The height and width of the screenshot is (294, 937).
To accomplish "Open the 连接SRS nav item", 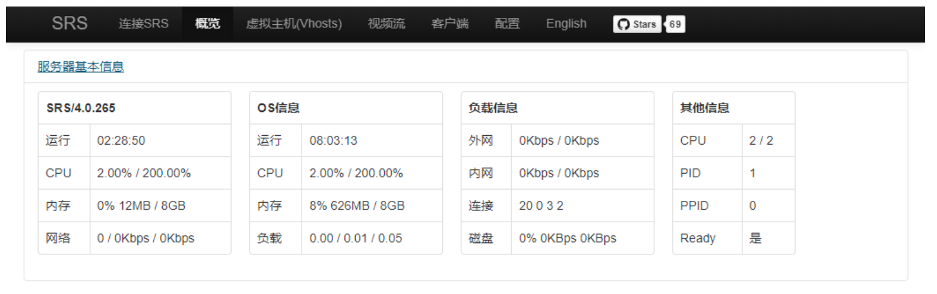I will pyautogui.click(x=143, y=24).
